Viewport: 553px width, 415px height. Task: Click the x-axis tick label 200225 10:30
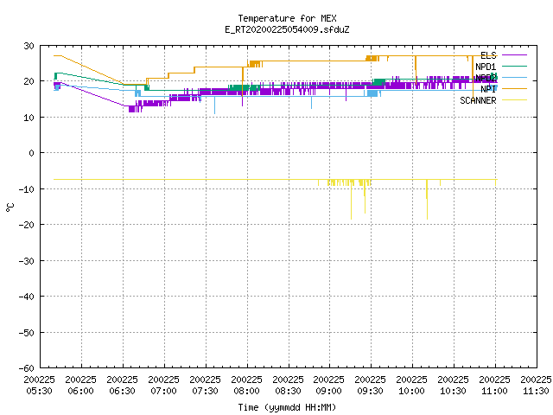click(453, 386)
